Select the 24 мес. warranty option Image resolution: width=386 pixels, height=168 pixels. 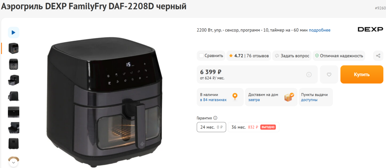211,127
